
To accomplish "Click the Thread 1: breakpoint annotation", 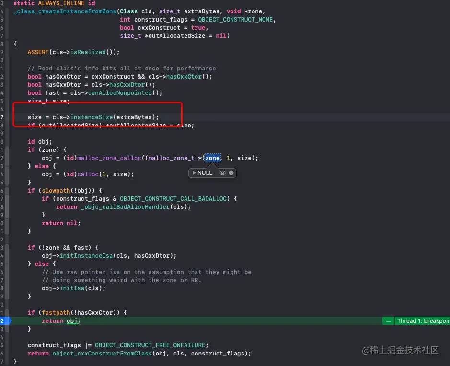I will click(x=423, y=320).
